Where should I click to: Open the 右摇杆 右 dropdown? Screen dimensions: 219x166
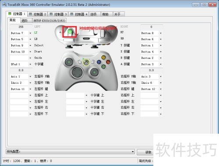point(152,108)
